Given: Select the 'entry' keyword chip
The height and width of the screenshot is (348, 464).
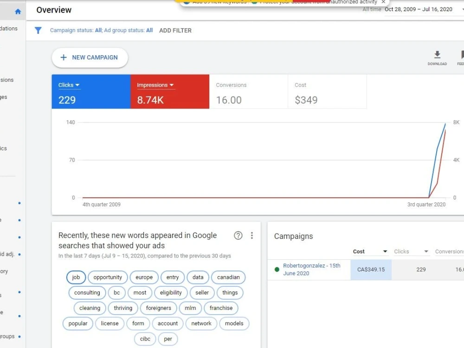Looking at the screenshot, I should coord(173,277).
